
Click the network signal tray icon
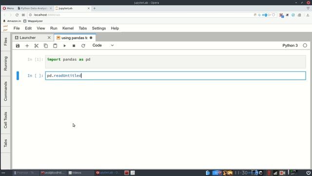pos(275,173)
